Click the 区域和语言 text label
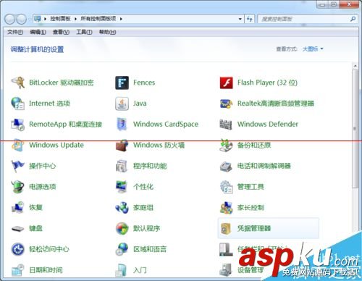Viewport: 362px width, 281px height. pos(150,249)
